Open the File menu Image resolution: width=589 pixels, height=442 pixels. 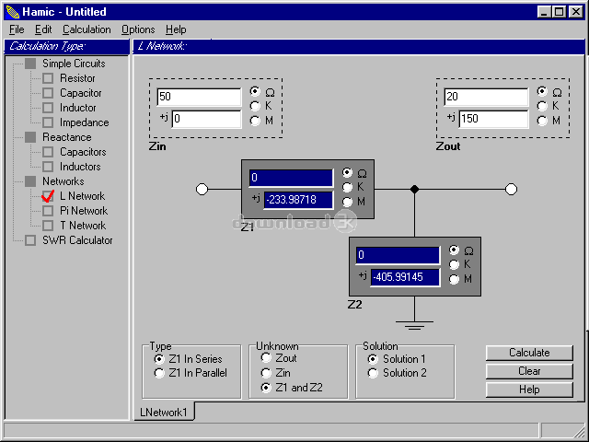coord(17,29)
